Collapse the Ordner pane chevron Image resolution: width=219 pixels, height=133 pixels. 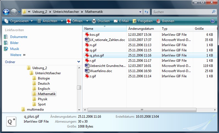click(79, 62)
